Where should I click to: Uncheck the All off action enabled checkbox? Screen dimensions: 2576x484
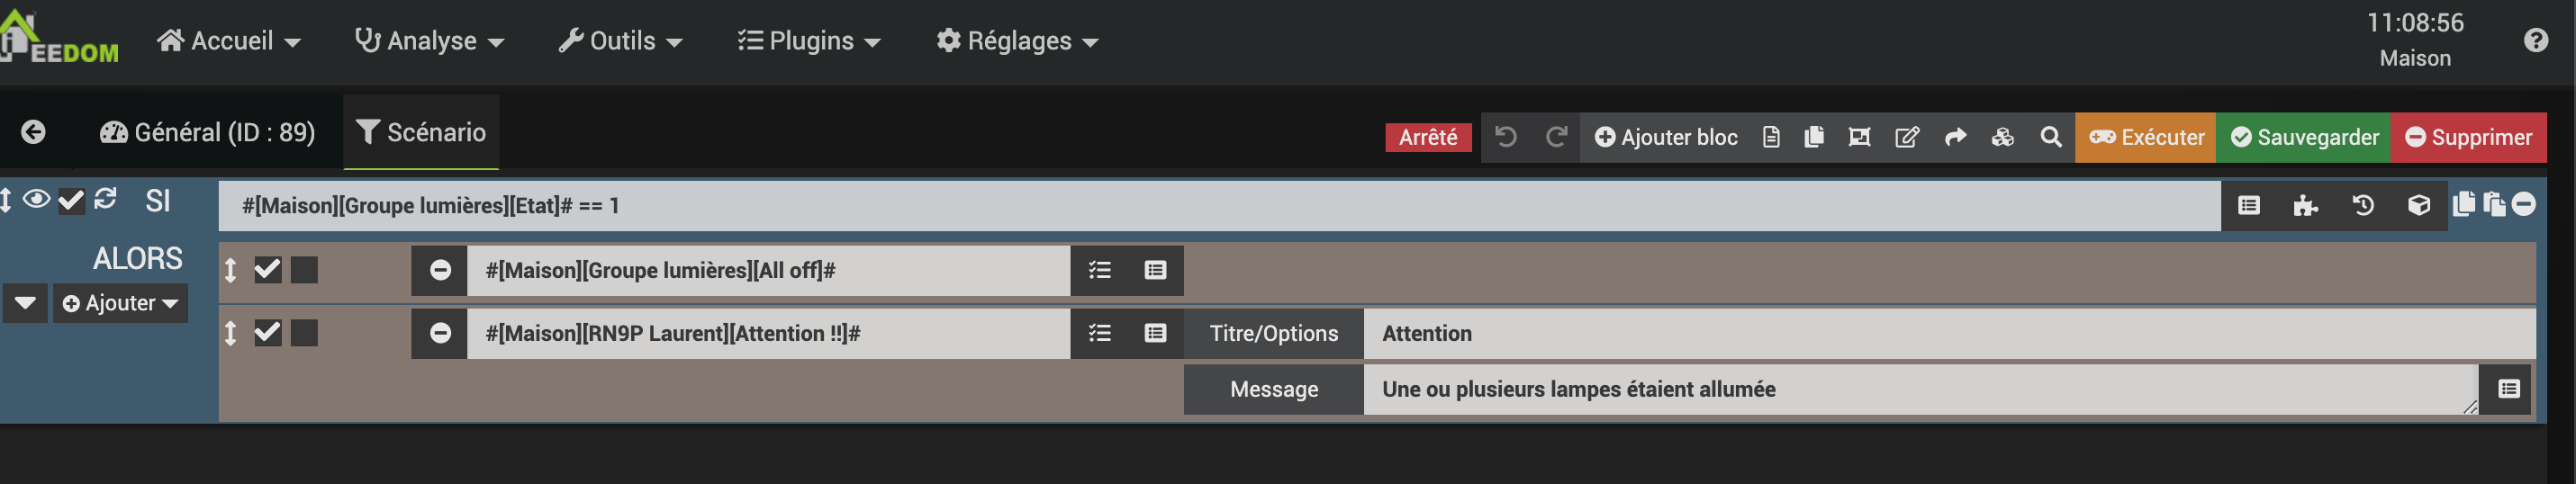[267, 270]
